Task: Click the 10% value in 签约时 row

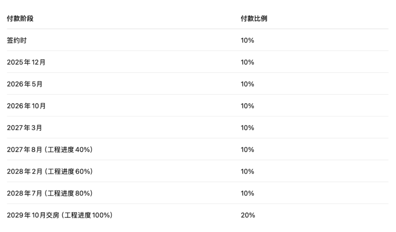Action: tap(247, 40)
